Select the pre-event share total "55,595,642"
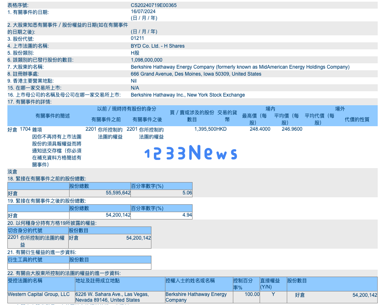The height and width of the screenshot is (305, 381). 118,193
